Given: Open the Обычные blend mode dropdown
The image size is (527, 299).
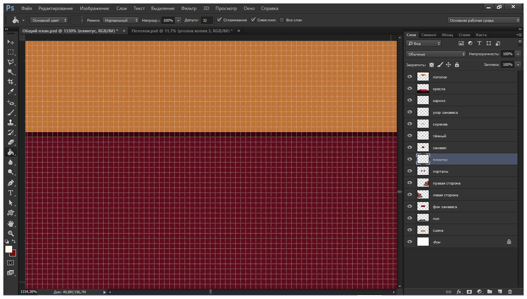Looking at the screenshot, I should (436, 54).
